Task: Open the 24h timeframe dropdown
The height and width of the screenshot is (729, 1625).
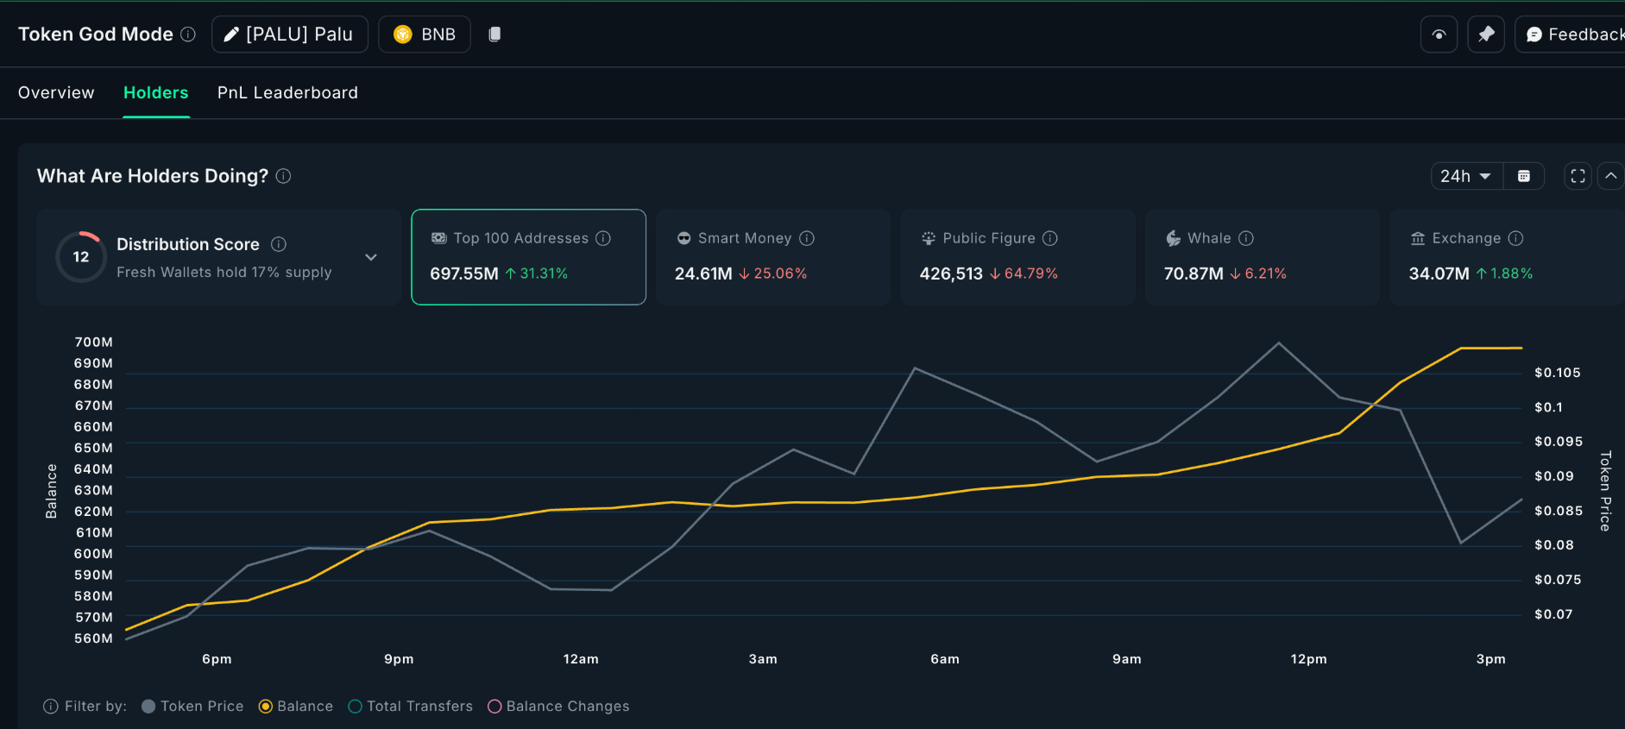Action: click(1466, 176)
